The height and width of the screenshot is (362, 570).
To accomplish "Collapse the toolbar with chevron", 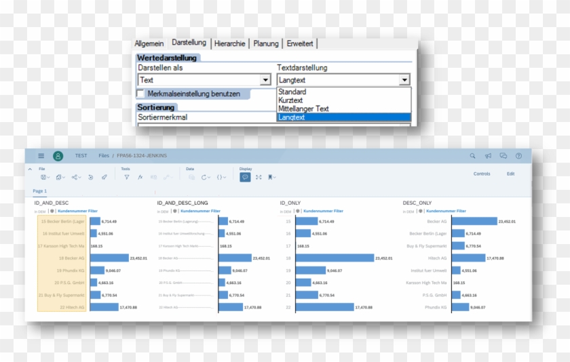I will (x=30, y=169).
